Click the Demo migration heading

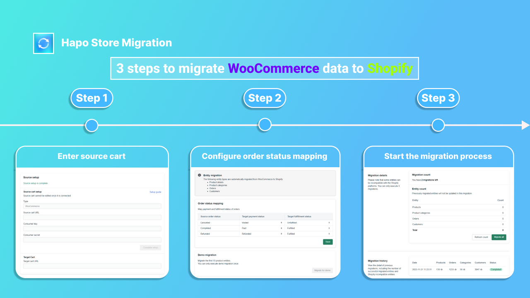click(207, 255)
